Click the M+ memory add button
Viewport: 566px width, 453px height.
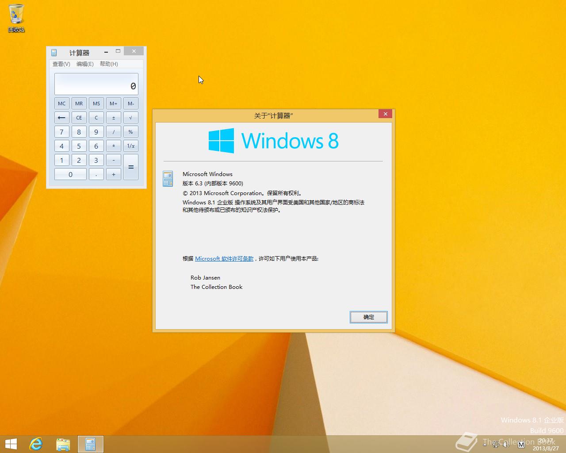point(114,104)
